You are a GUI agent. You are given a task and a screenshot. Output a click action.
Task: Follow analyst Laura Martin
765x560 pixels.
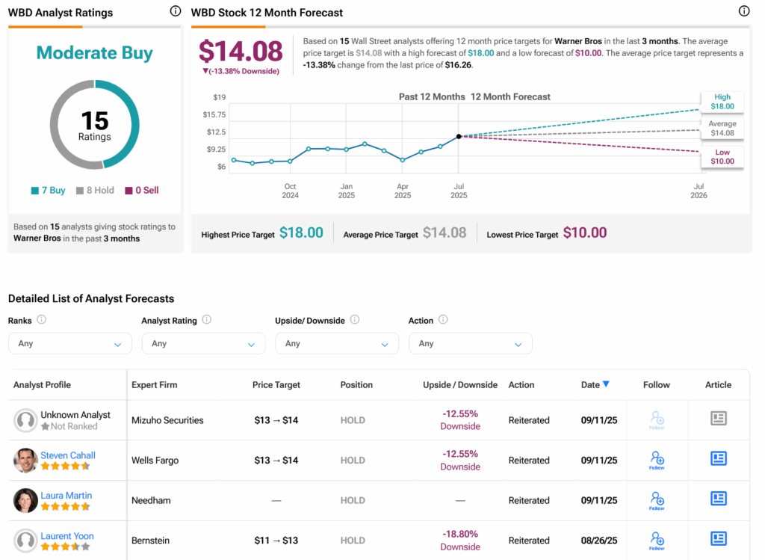pos(657,500)
